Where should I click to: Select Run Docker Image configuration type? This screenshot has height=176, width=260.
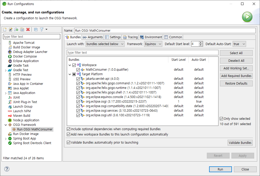tap(26, 134)
